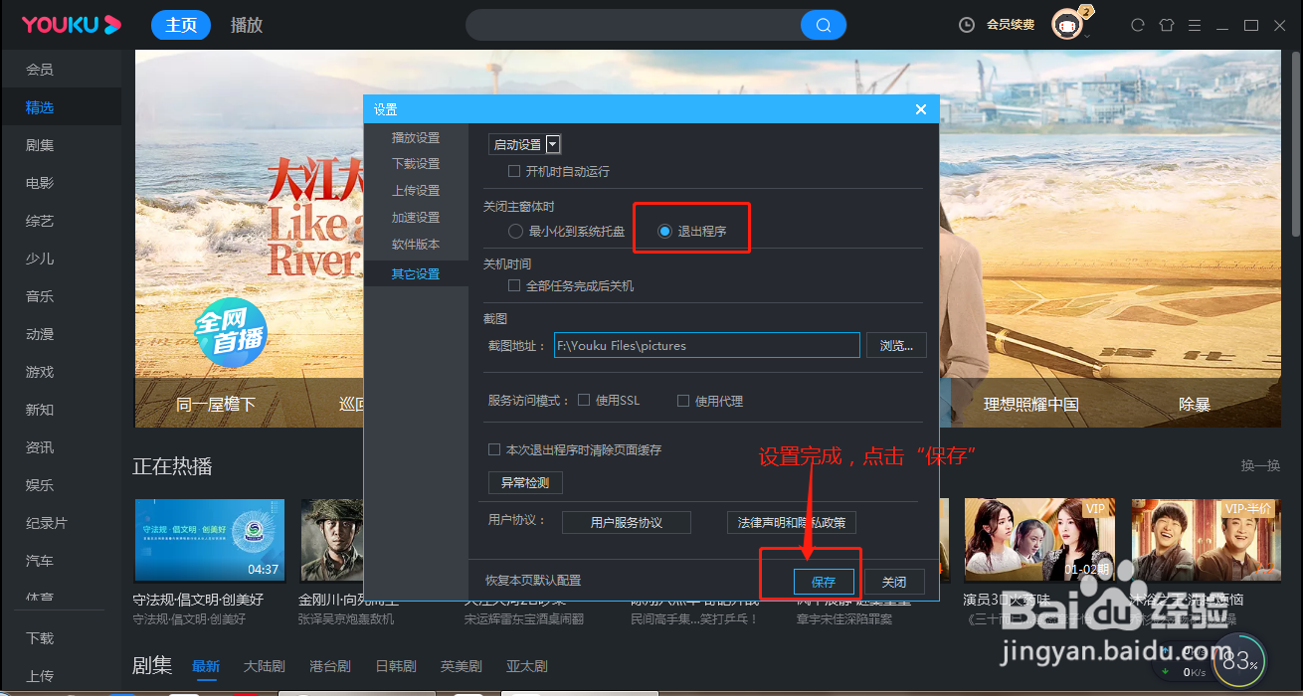Open 精选 in left sidebar

click(40, 107)
